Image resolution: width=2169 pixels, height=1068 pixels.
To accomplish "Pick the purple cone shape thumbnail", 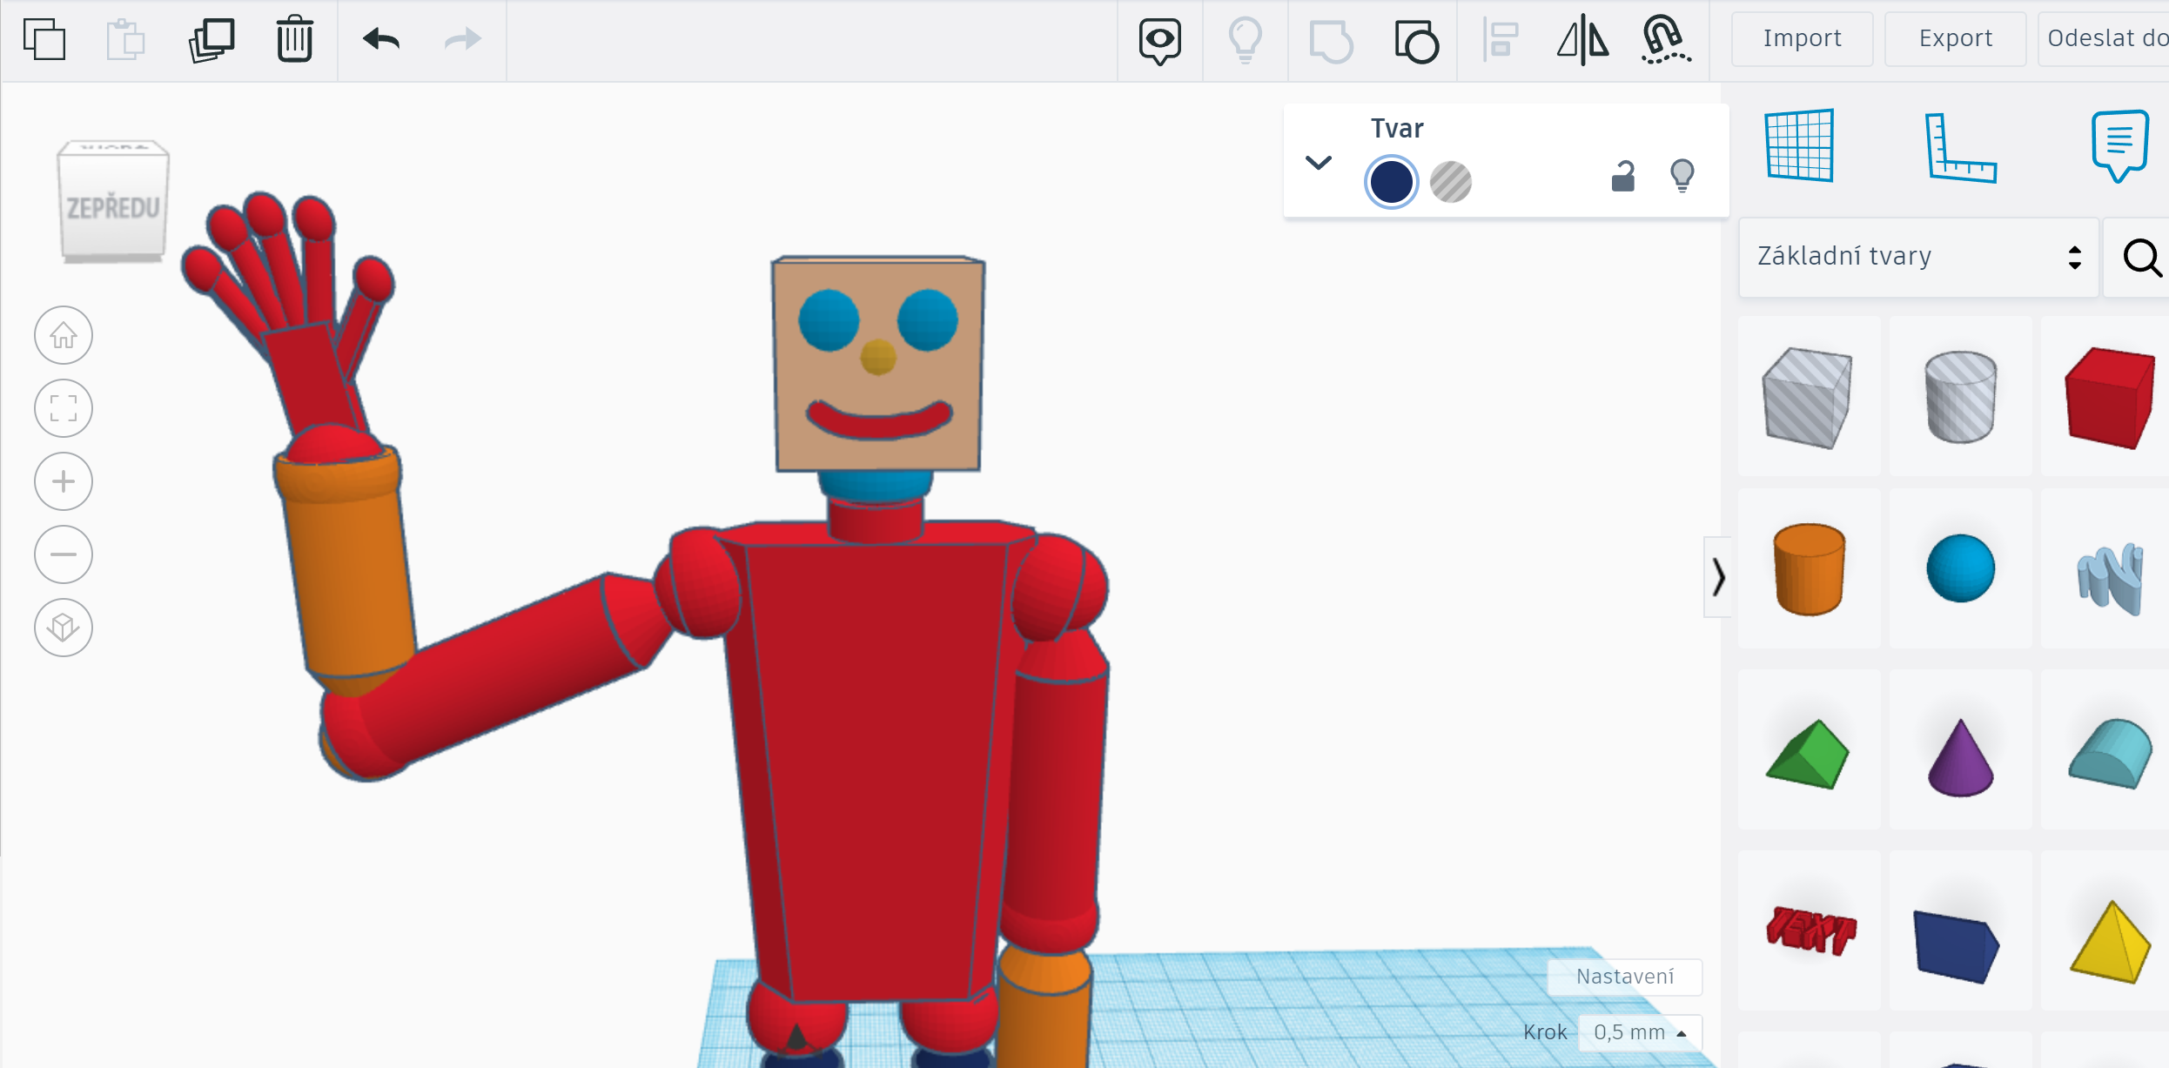I will click(1960, 756).
